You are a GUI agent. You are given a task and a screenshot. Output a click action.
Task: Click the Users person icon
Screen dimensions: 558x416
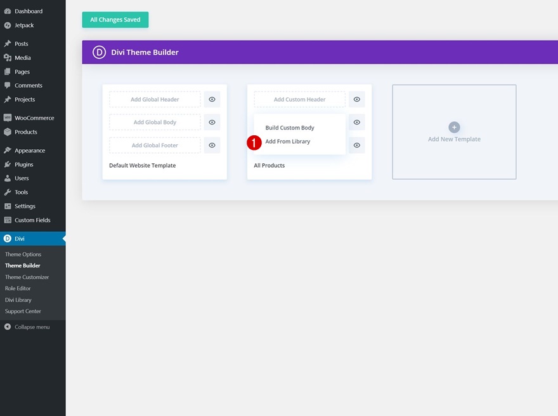(x=8, y=178)
